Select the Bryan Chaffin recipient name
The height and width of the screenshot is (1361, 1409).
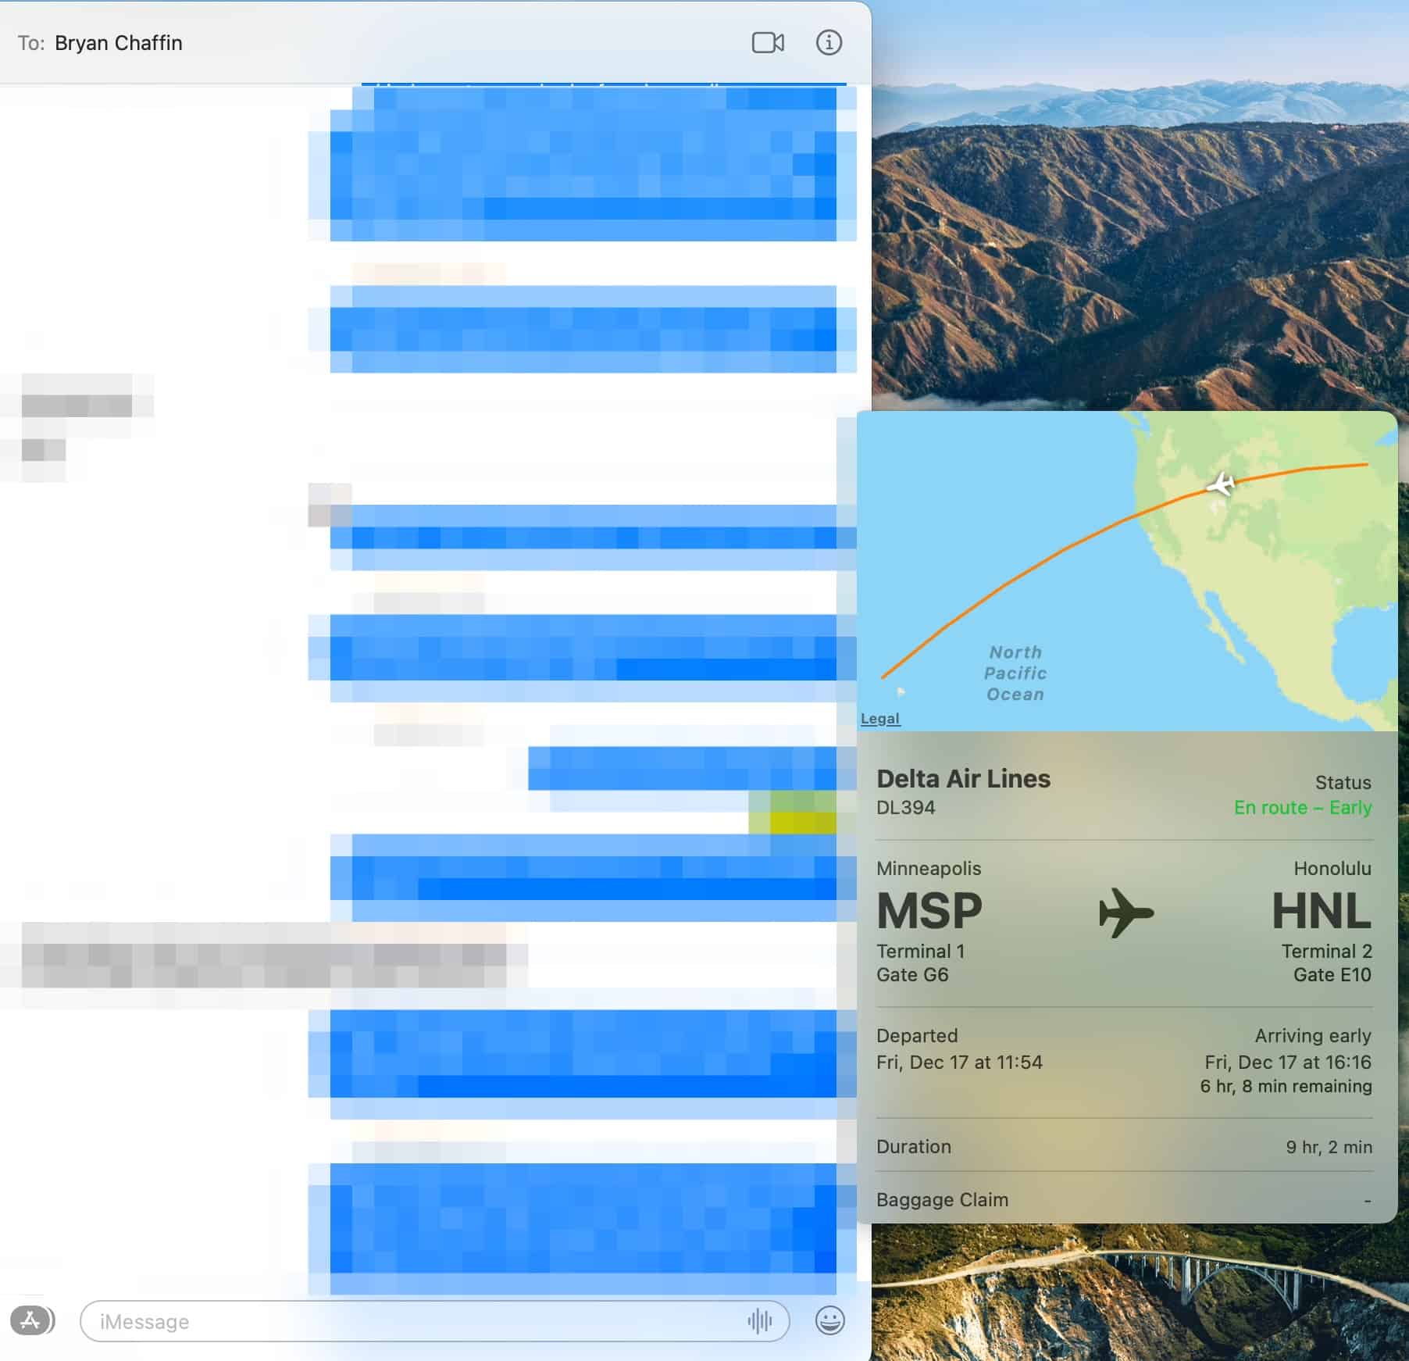[119, 43]
